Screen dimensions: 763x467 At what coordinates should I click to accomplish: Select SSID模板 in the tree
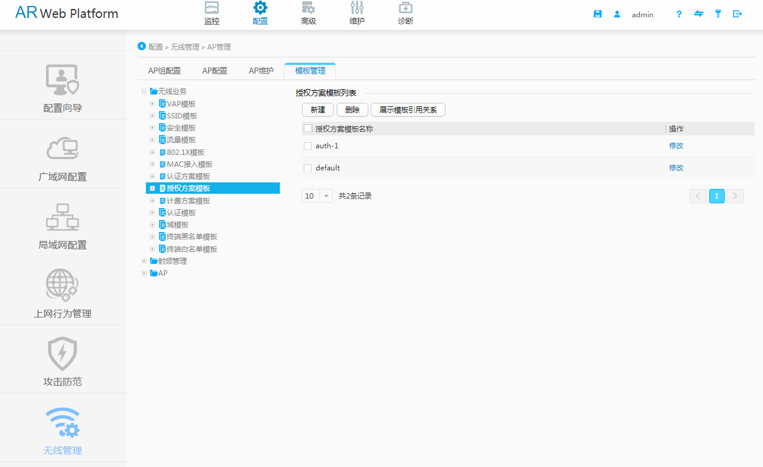tap(182, 116)
